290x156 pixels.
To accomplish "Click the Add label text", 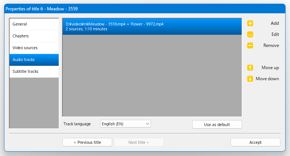I will pyautogui.click(x=275, y=23).
